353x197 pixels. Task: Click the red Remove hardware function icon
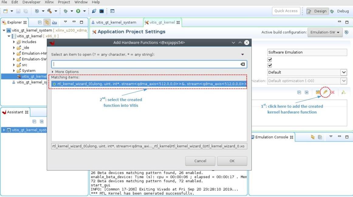[x=333, y=92]
